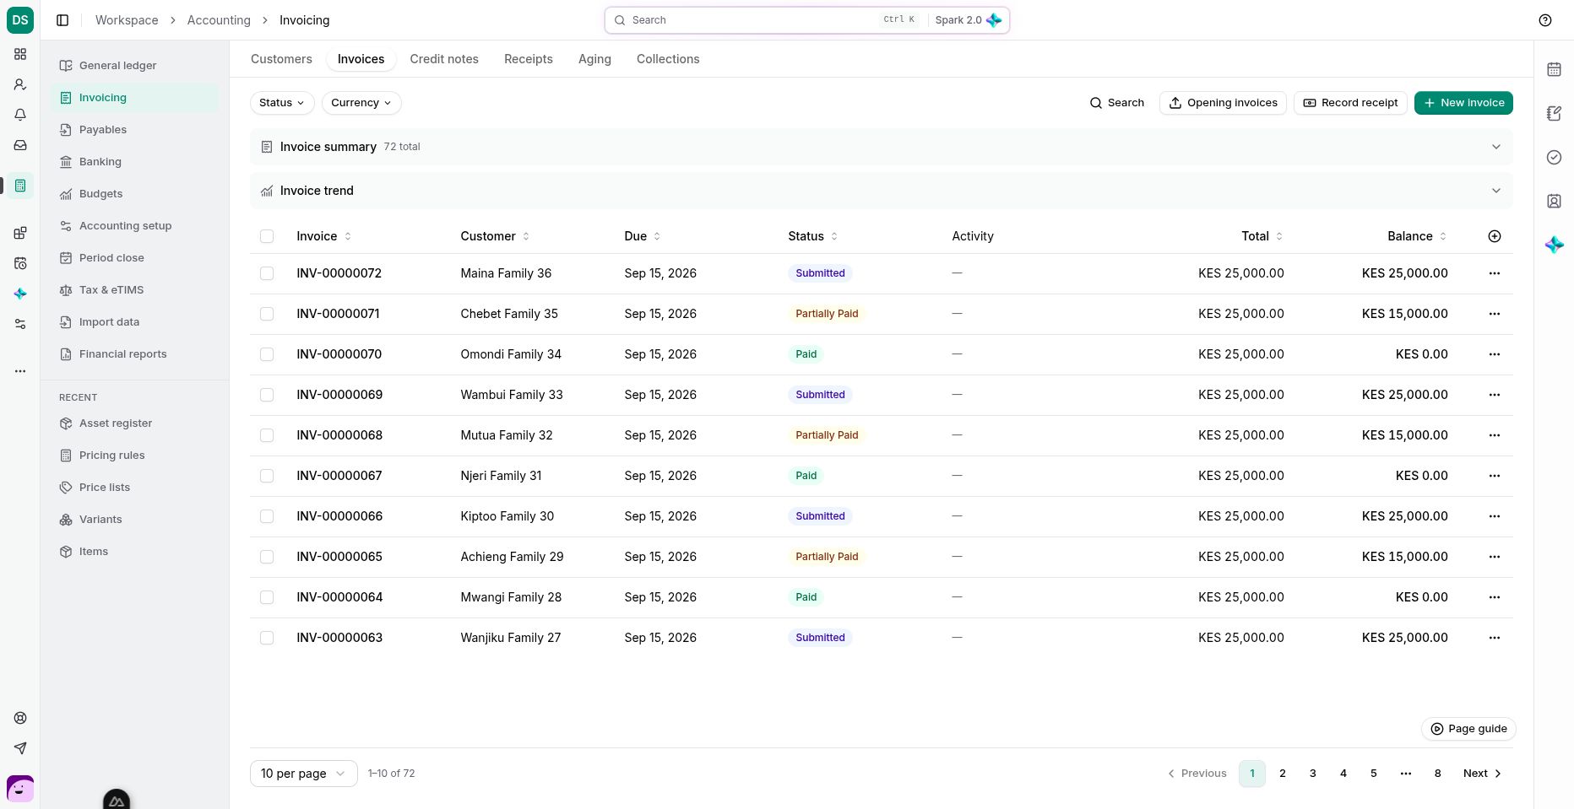
Task: Open Payables in the sidebar
Action: pos(134,130)
